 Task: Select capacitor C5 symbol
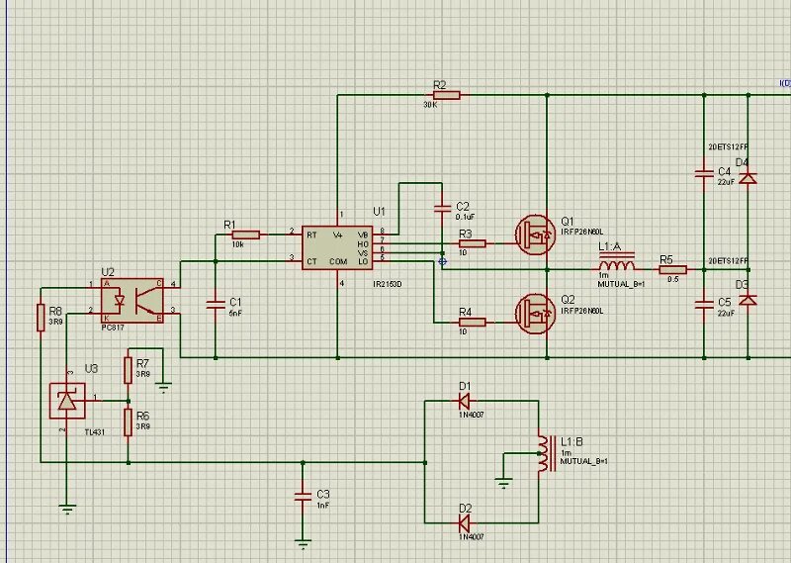[704, 305]
